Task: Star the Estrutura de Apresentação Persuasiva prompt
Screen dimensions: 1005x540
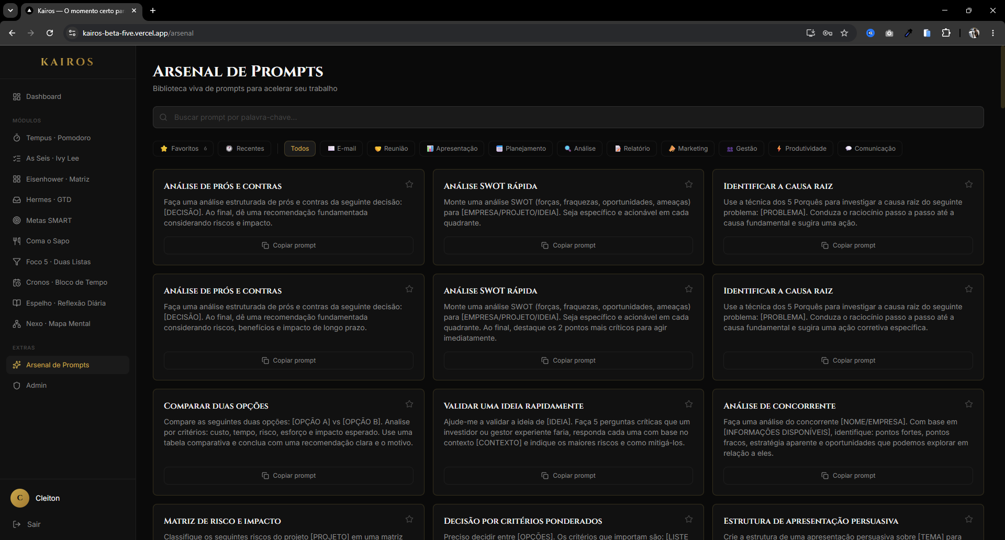Action: pyautogui.click(x=969, y=519)
